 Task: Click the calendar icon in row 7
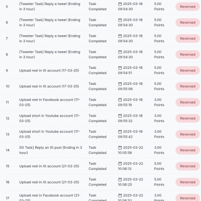point(120,36)
